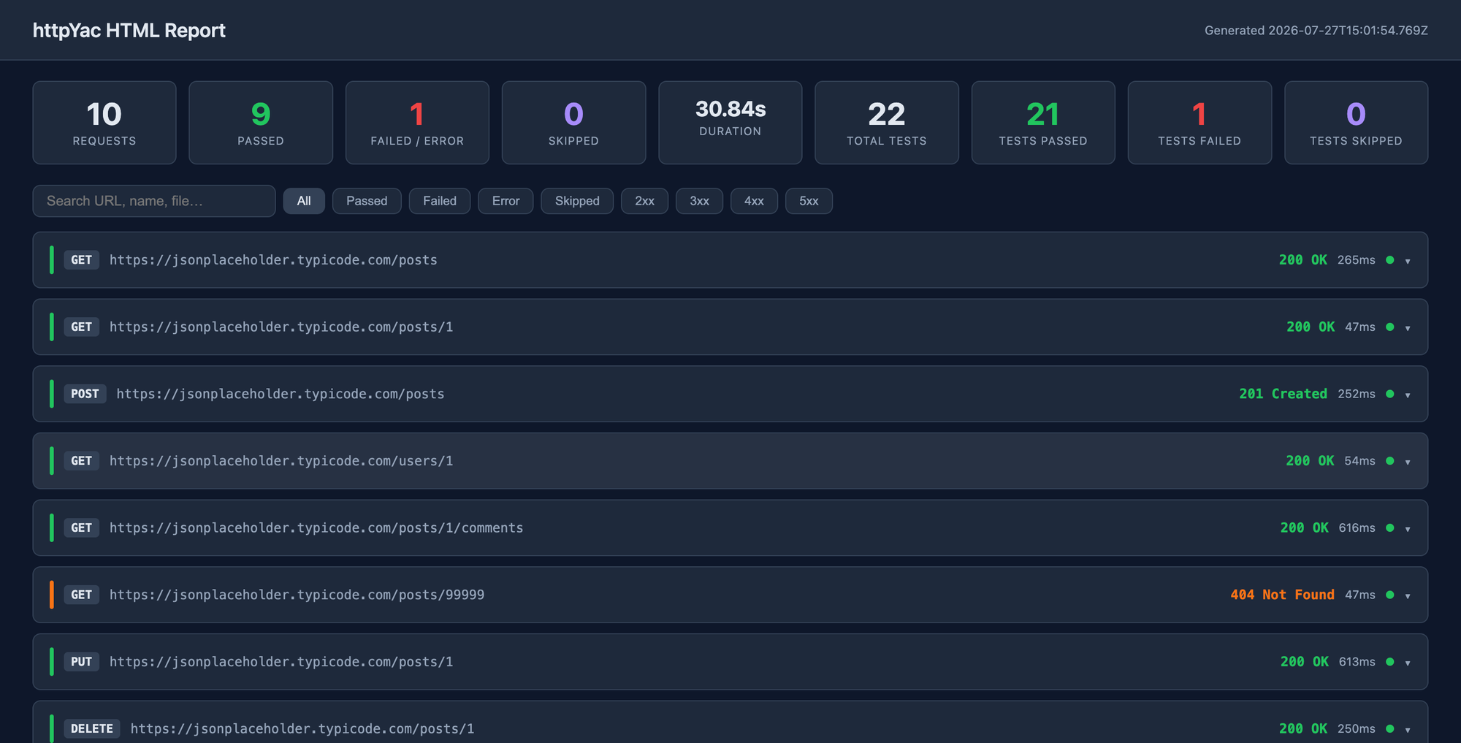Expand the GET /posts 265ms row arrow
The image size is (1461, 743).
pyautogui.click(x=1408, y=261)
